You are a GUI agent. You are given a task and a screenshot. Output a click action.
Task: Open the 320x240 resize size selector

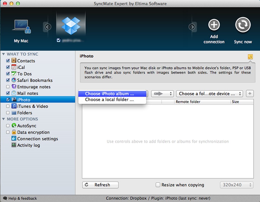[x=236, y=185]
